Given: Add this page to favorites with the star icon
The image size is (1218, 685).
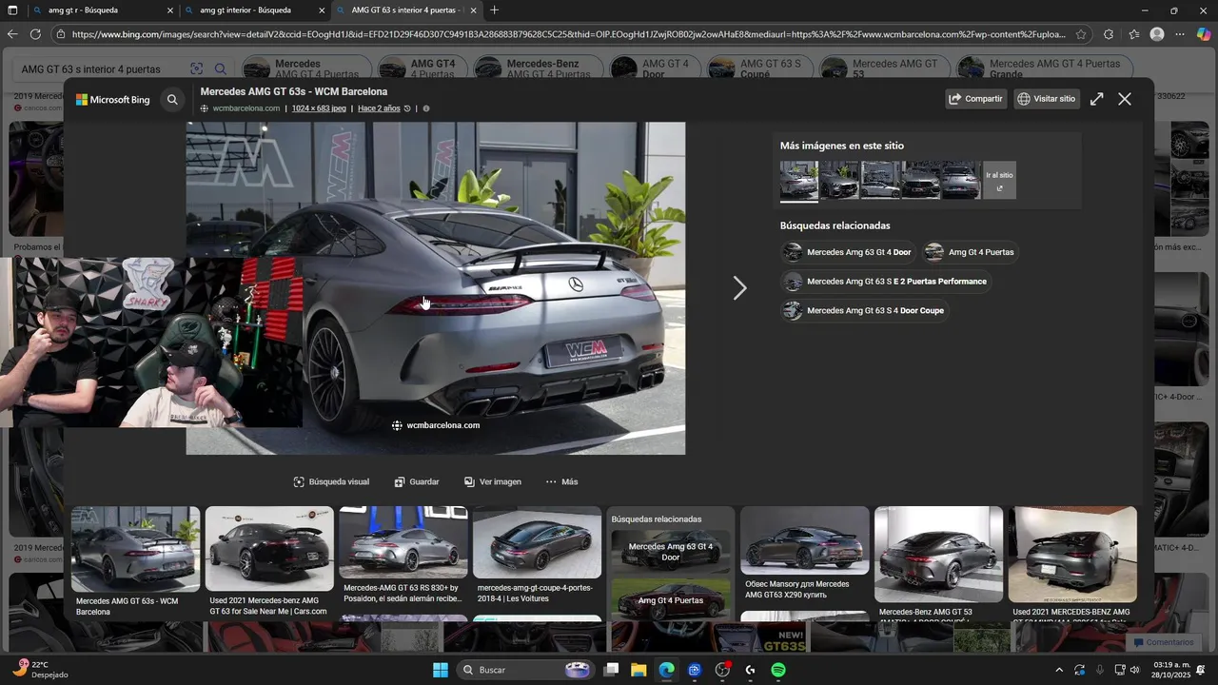Looking at the screenshot, I should [x=1081, y=34].
